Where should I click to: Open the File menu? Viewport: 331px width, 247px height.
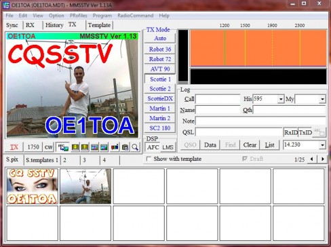click(x=9, y=16)
